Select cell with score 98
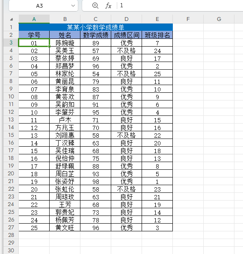Screen dimensions: 243x254 click(x=96, y=181)
